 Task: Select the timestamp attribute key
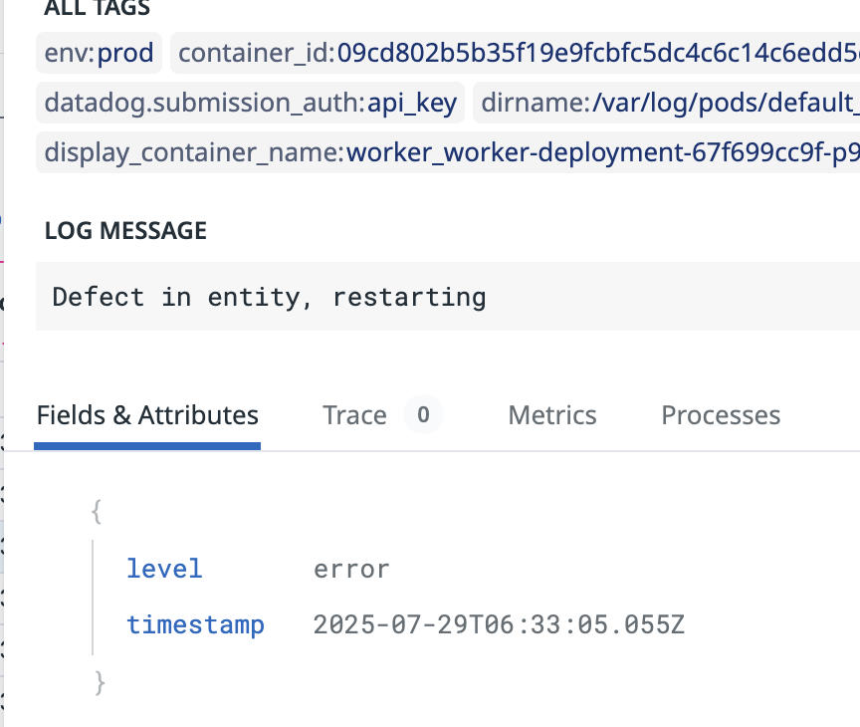click(195, 625)
